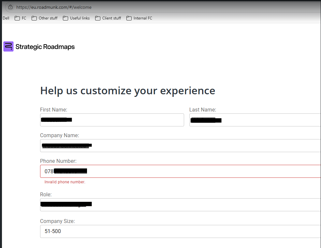Click the Strategic Roadmaps brand text
Image resolution: width=321 pixels, height=248 pixels.
(45, 47)
